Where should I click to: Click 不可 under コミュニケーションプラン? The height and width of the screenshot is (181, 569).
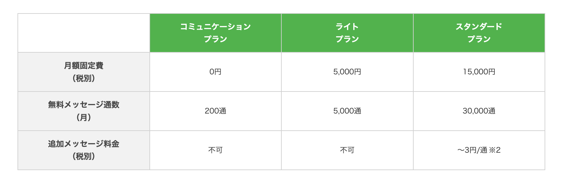[215, 150]
